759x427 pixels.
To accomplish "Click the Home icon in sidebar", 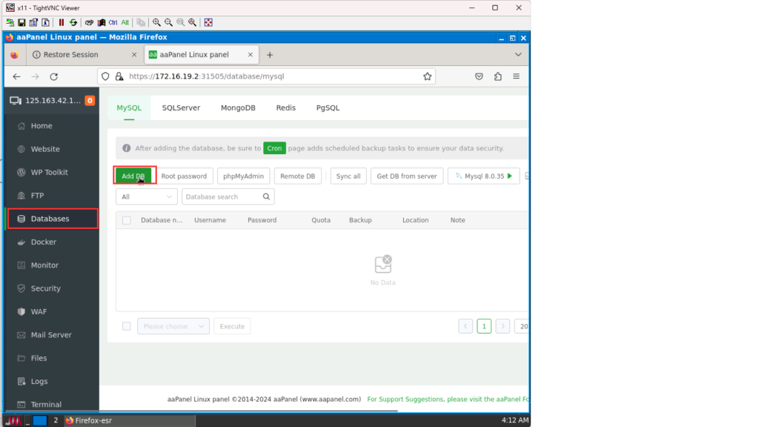I will [x=21, y=126].
